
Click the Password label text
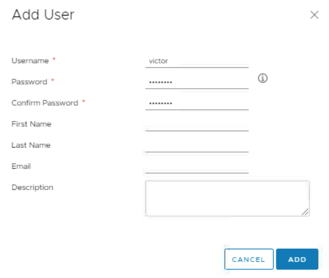pos(29,82)
